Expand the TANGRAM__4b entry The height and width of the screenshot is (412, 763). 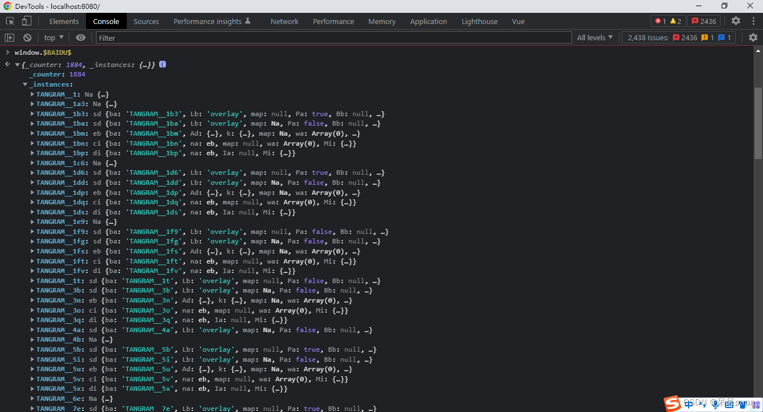click(32, 339)
